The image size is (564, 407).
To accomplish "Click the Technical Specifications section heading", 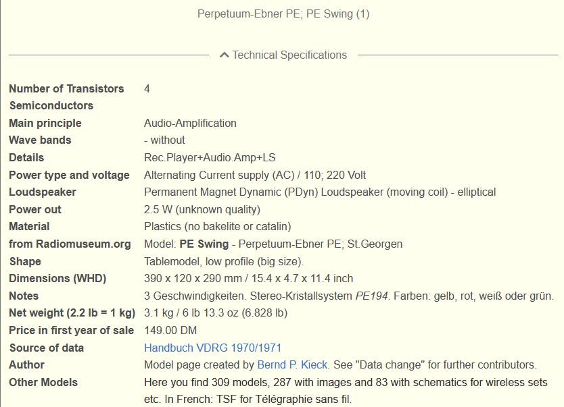I will (x=289, y=55).
